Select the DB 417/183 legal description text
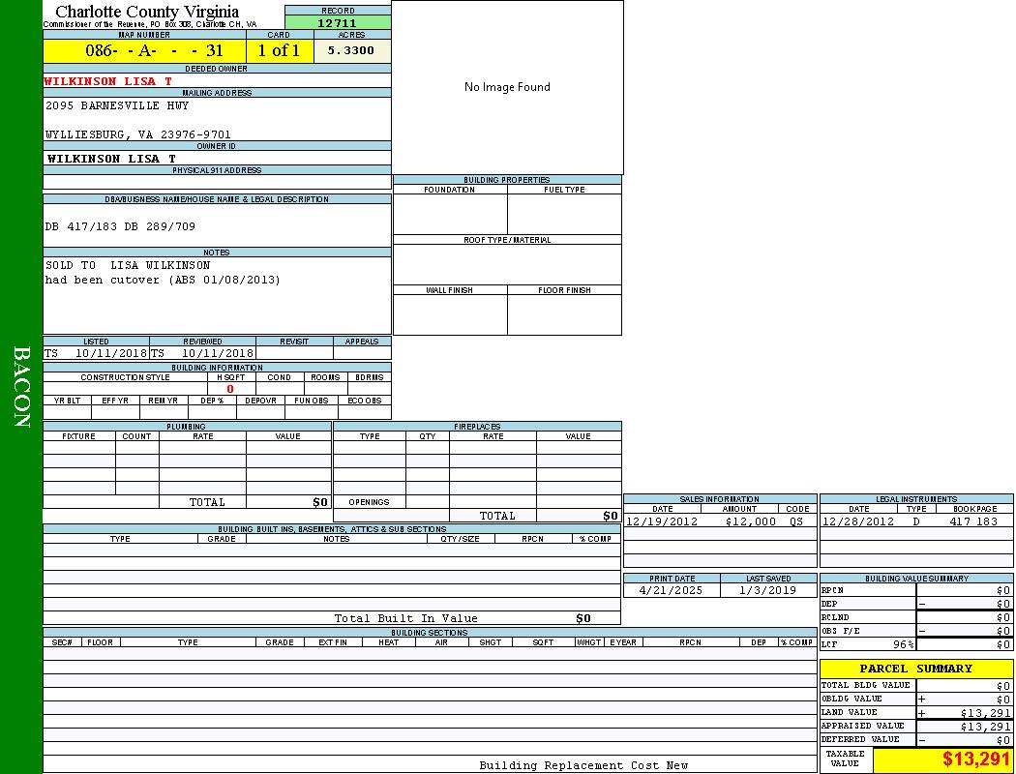 coord(120,226)
